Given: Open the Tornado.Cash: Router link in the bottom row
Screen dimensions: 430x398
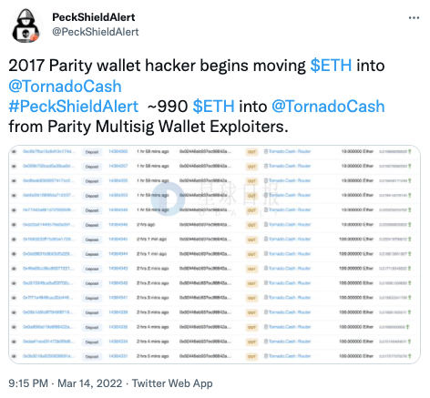Looking at the screenshot, I should [x=290, y=356].
